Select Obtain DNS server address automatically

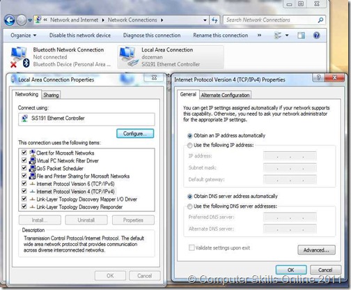tap(189, 197)
